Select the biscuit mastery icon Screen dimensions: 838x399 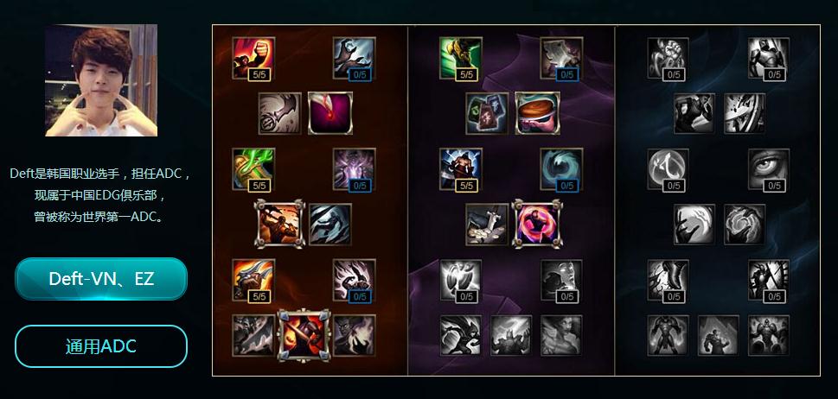click(538, 113)
